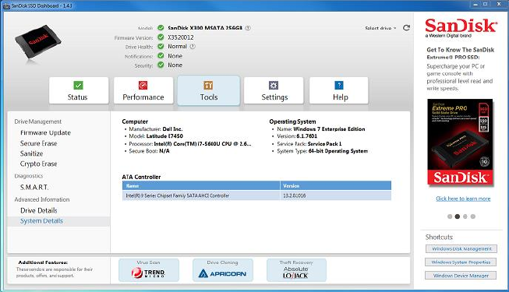Click the green check icon beside Notifications
Viewport: 509px width, 292px height.
[x=161, y=55]
